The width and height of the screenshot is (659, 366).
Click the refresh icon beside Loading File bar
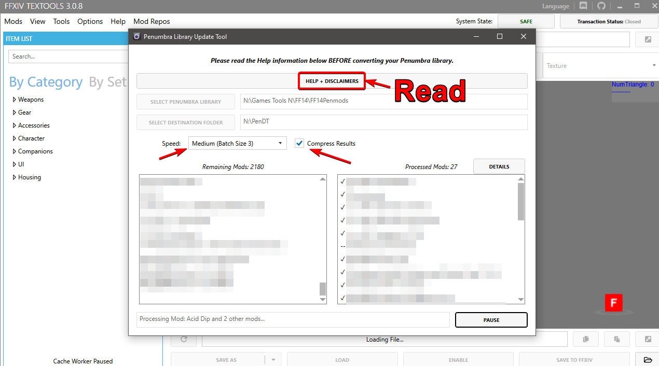184,339
